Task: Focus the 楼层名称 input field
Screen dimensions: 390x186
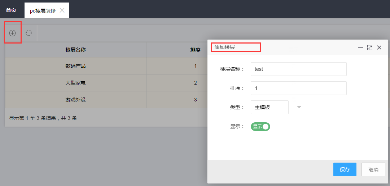Action: (298, 69)
